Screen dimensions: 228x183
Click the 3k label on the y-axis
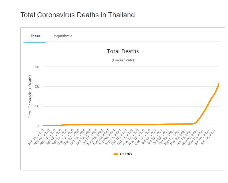37,67
